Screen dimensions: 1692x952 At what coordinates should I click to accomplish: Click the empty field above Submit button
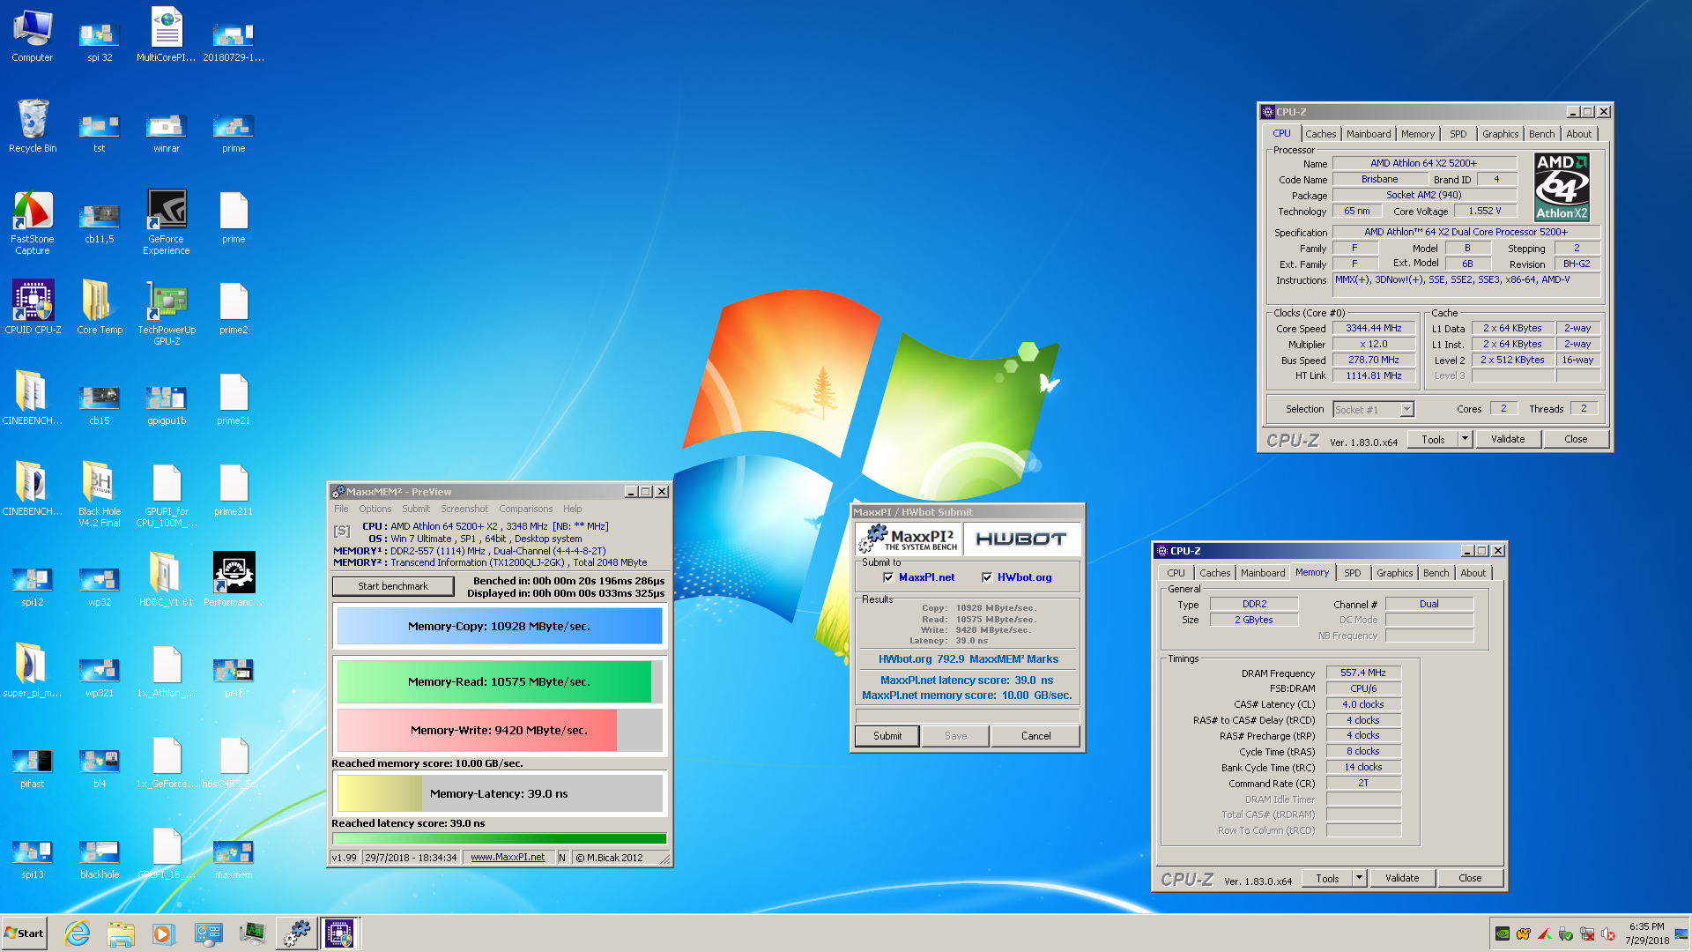pos(967,715)
